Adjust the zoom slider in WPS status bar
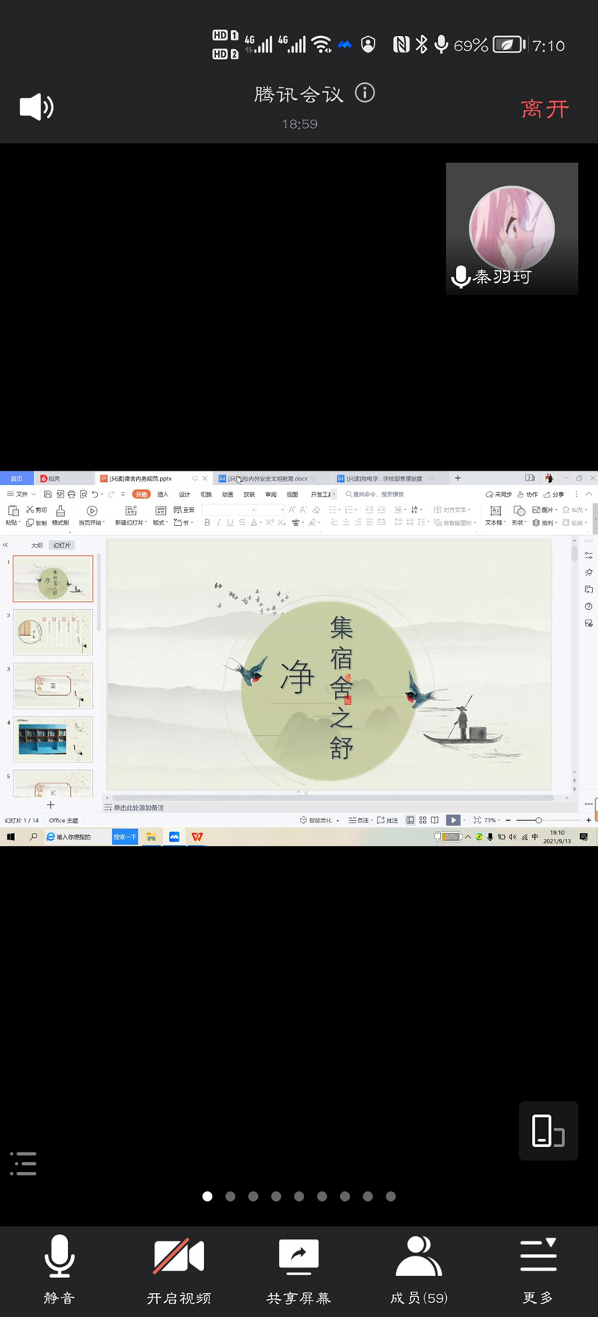Image resolution: width=598 pixels, height=1317 pixels. point(538,820)
